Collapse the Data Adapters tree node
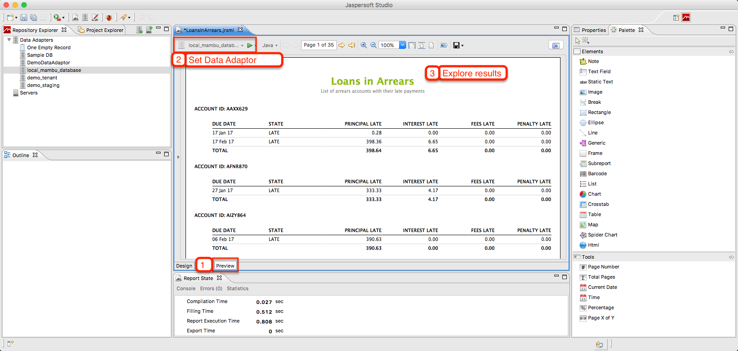This screenshot has height=351, width=738. (x=9, y=40)
